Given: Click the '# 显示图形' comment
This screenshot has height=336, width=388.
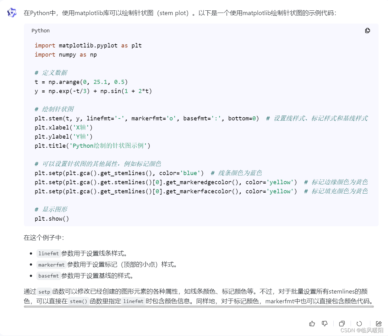Looking at the screenshot, I should pos(51,210).
